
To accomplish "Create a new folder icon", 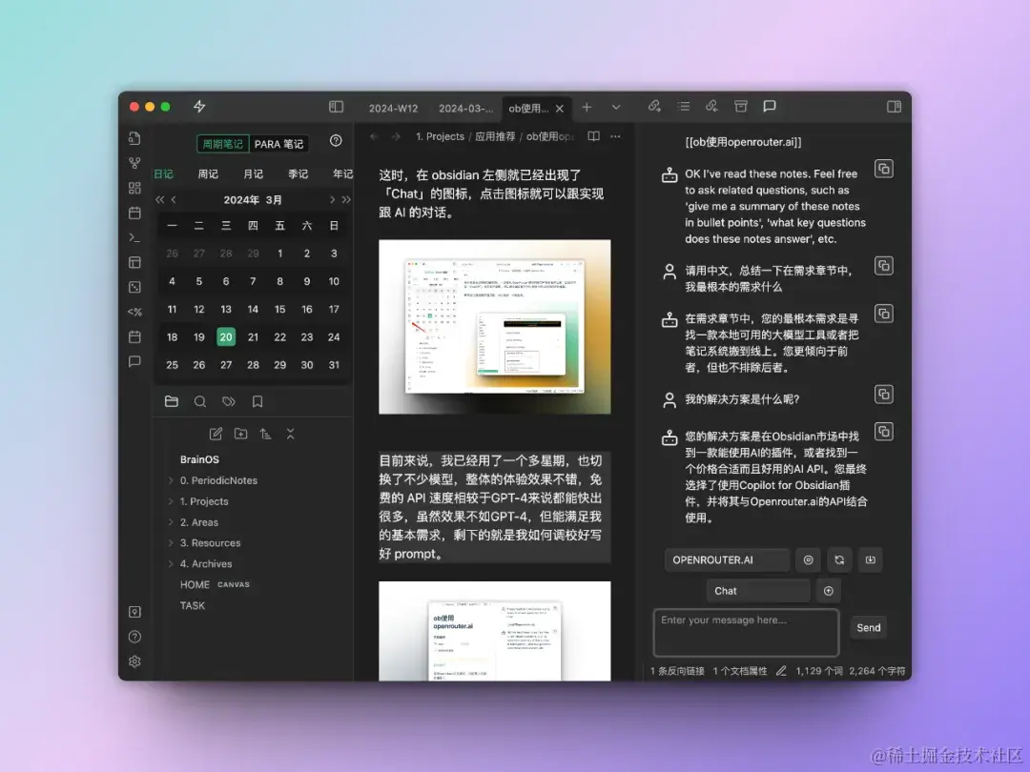I will 240,434.
